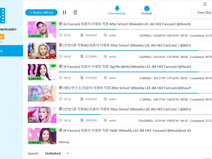Click film reel icon beside 'Hello' title

tap(61, 130)
